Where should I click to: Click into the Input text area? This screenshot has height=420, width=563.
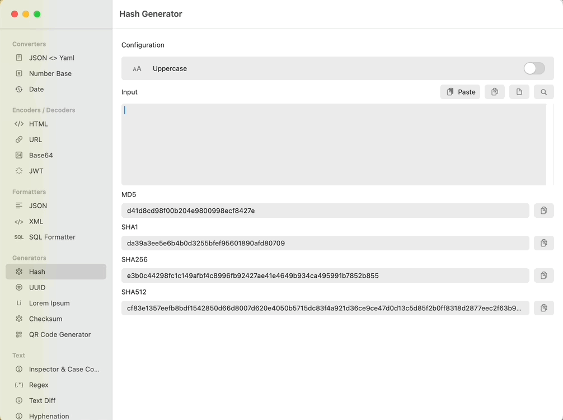(334, 144)
